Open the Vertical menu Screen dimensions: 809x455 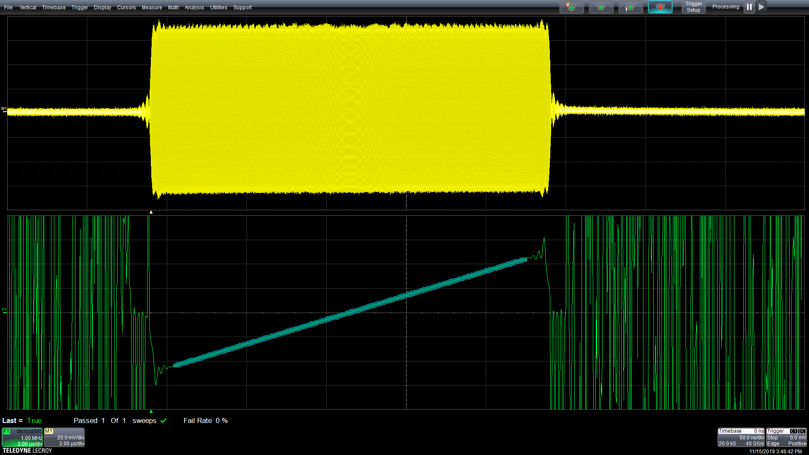click(28, 8)
